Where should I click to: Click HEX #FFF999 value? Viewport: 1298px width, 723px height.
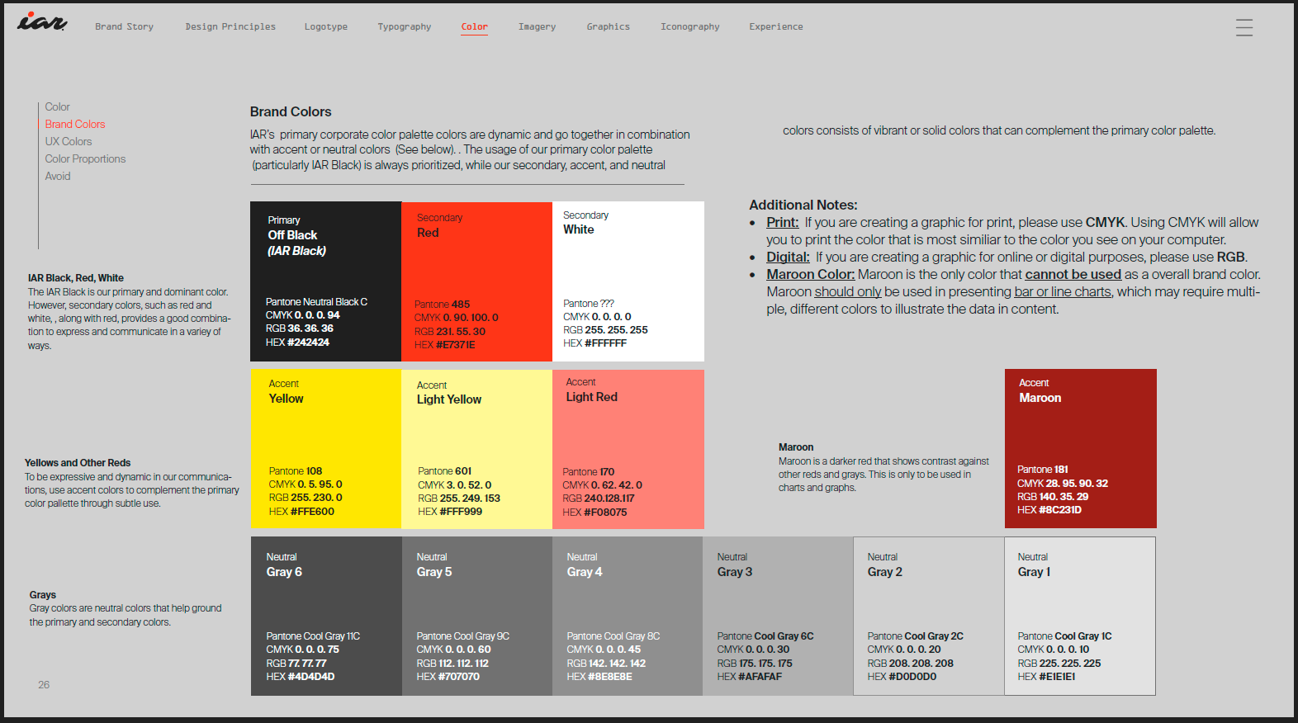pyautogui.click(x=450, y=512)
